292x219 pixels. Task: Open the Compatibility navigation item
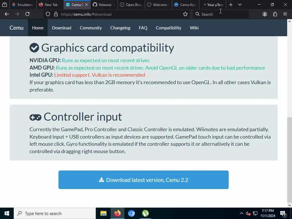[x=168, y=28]
